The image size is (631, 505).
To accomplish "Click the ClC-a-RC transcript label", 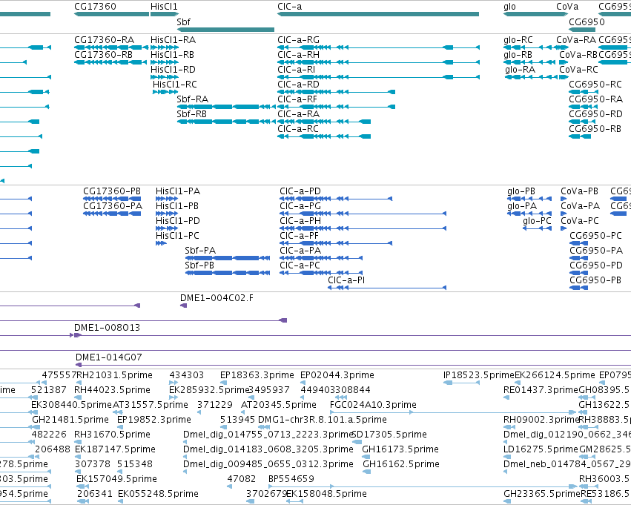I will pyautogui.click(x=298, y=129).
